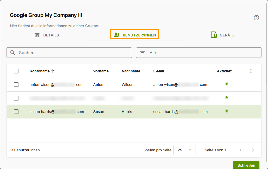Go to the next page arrow
This screenshot has height=169, width=268.
pos(253,150)
